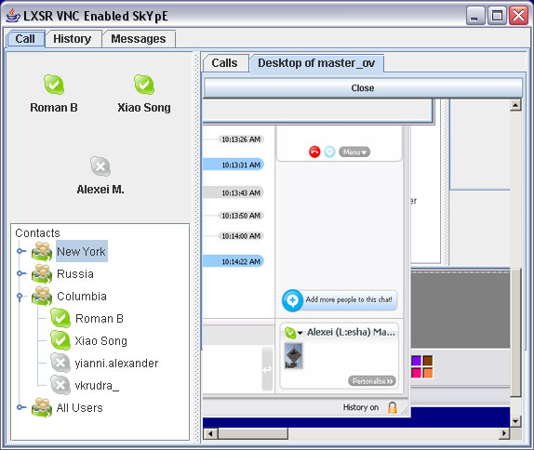Click the 10:13:26 AM timestamp
The height and width of the screenshot is (450, 534).
tap(241, 139)
